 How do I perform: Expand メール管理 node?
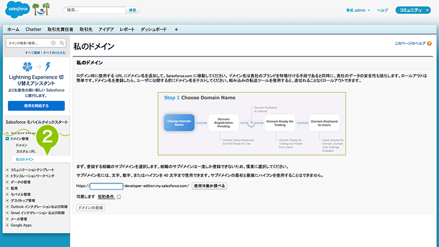pos(7,219)
